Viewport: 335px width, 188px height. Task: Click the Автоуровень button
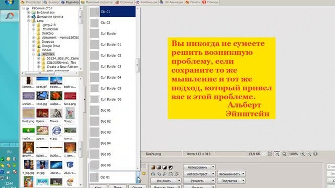(197, 167)
